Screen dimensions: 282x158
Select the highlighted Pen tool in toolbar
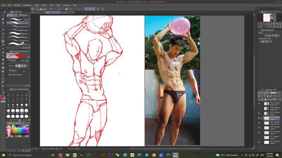point(3,41)
